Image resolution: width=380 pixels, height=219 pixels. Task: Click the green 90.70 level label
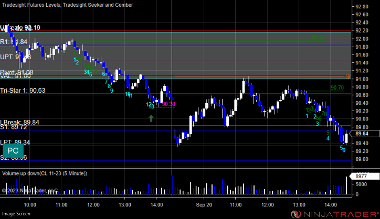(337, 87)
